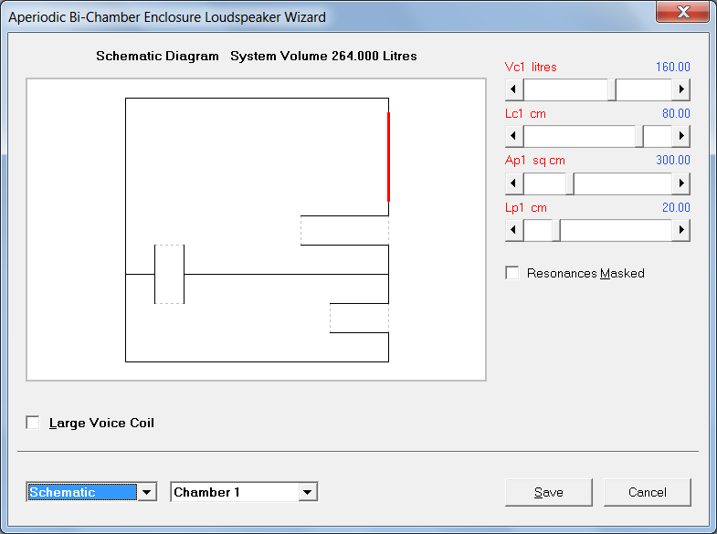Click the Schematic Diagram heading
Screen dimensions: 717x534
click(x=157, y=56)
